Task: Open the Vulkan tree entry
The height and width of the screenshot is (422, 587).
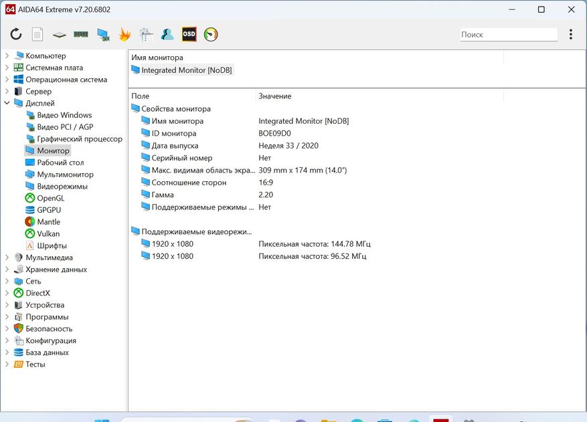Action: [48, 234]
